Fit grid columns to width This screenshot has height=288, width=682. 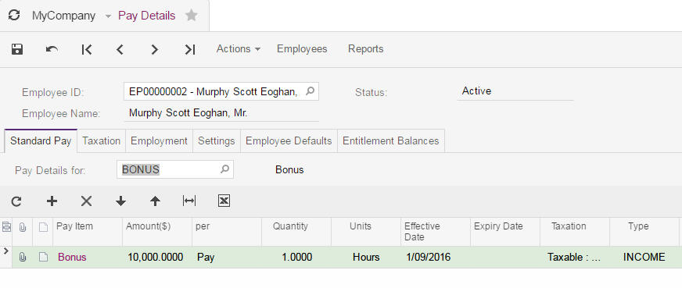(189, 201)
